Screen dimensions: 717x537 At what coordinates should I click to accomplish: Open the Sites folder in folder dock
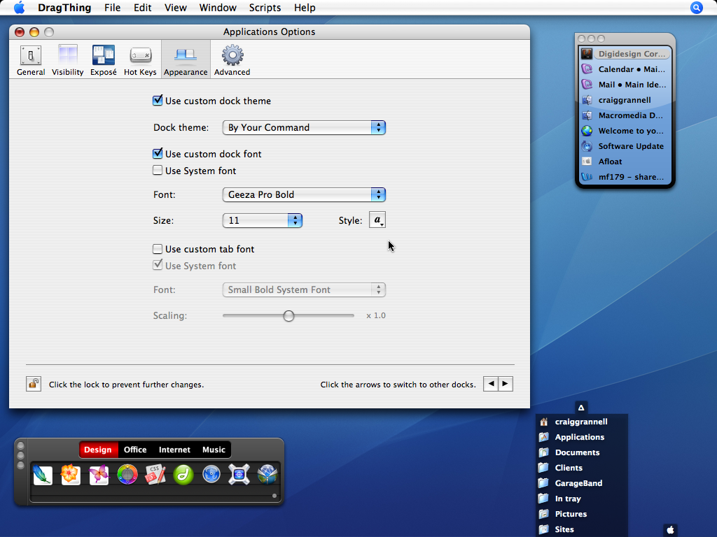[582, 529]
